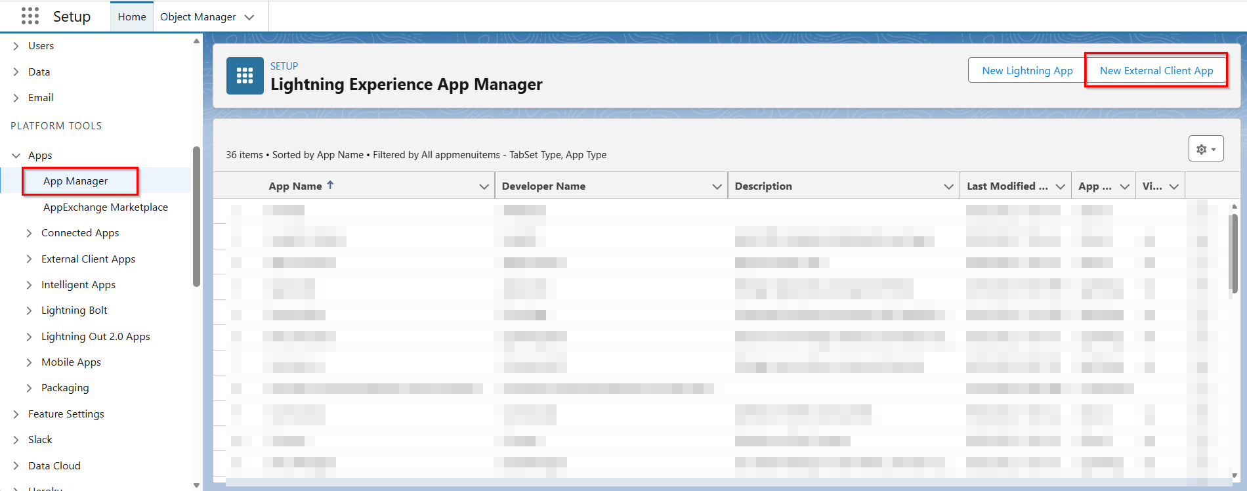1247x491 pixels.
Task: Expand Data Cloud section
Action: pos(16,466)
